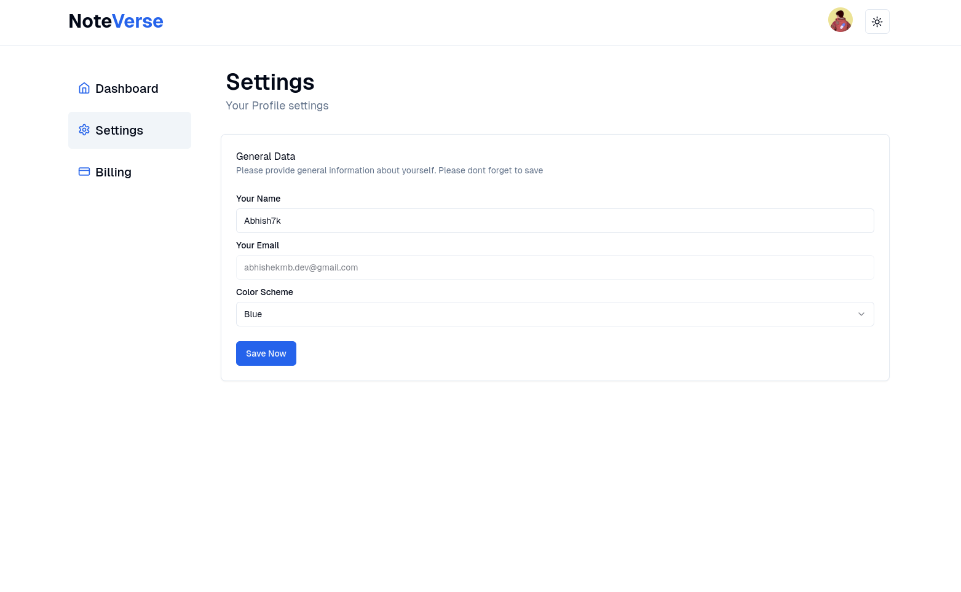Viewport: 961px width, 592px height.
Task: Go to the Dashboard page
Action: pyautogui.click(x=127, y=89)
